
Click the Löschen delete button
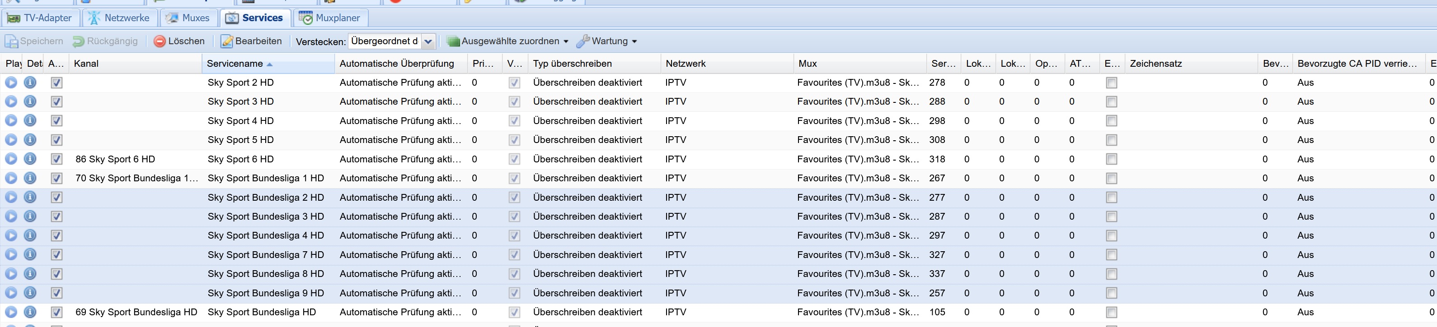pos(179,41)
